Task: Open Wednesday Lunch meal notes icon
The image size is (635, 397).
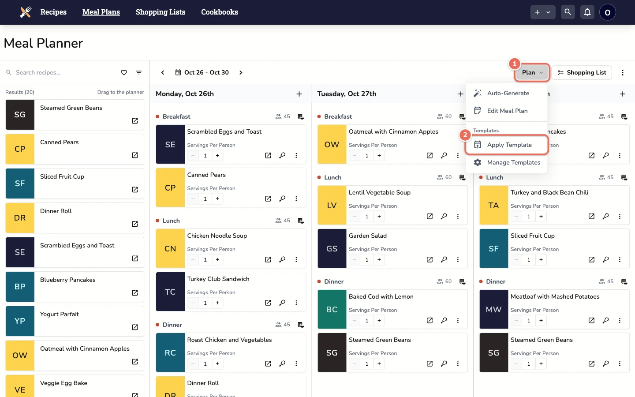Action: (x=624, y=177)
